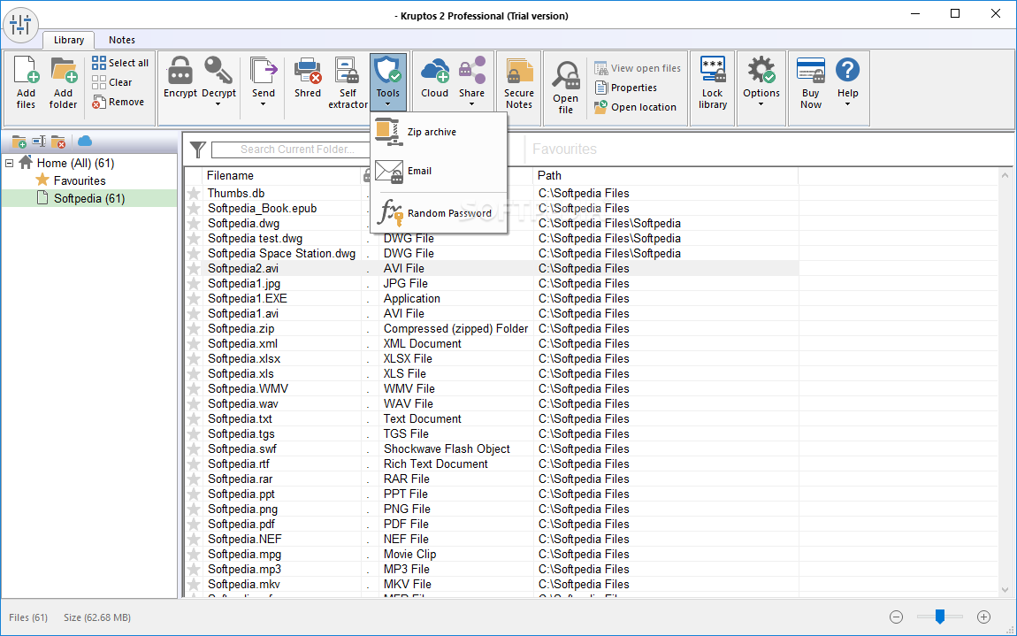Open the Self extractor tool

pyautogui.click(x=348, y=82)
